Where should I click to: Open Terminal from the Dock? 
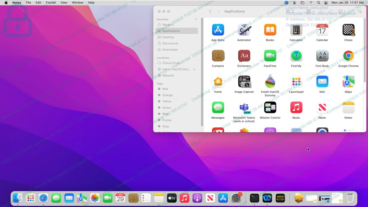pos(254,198)
